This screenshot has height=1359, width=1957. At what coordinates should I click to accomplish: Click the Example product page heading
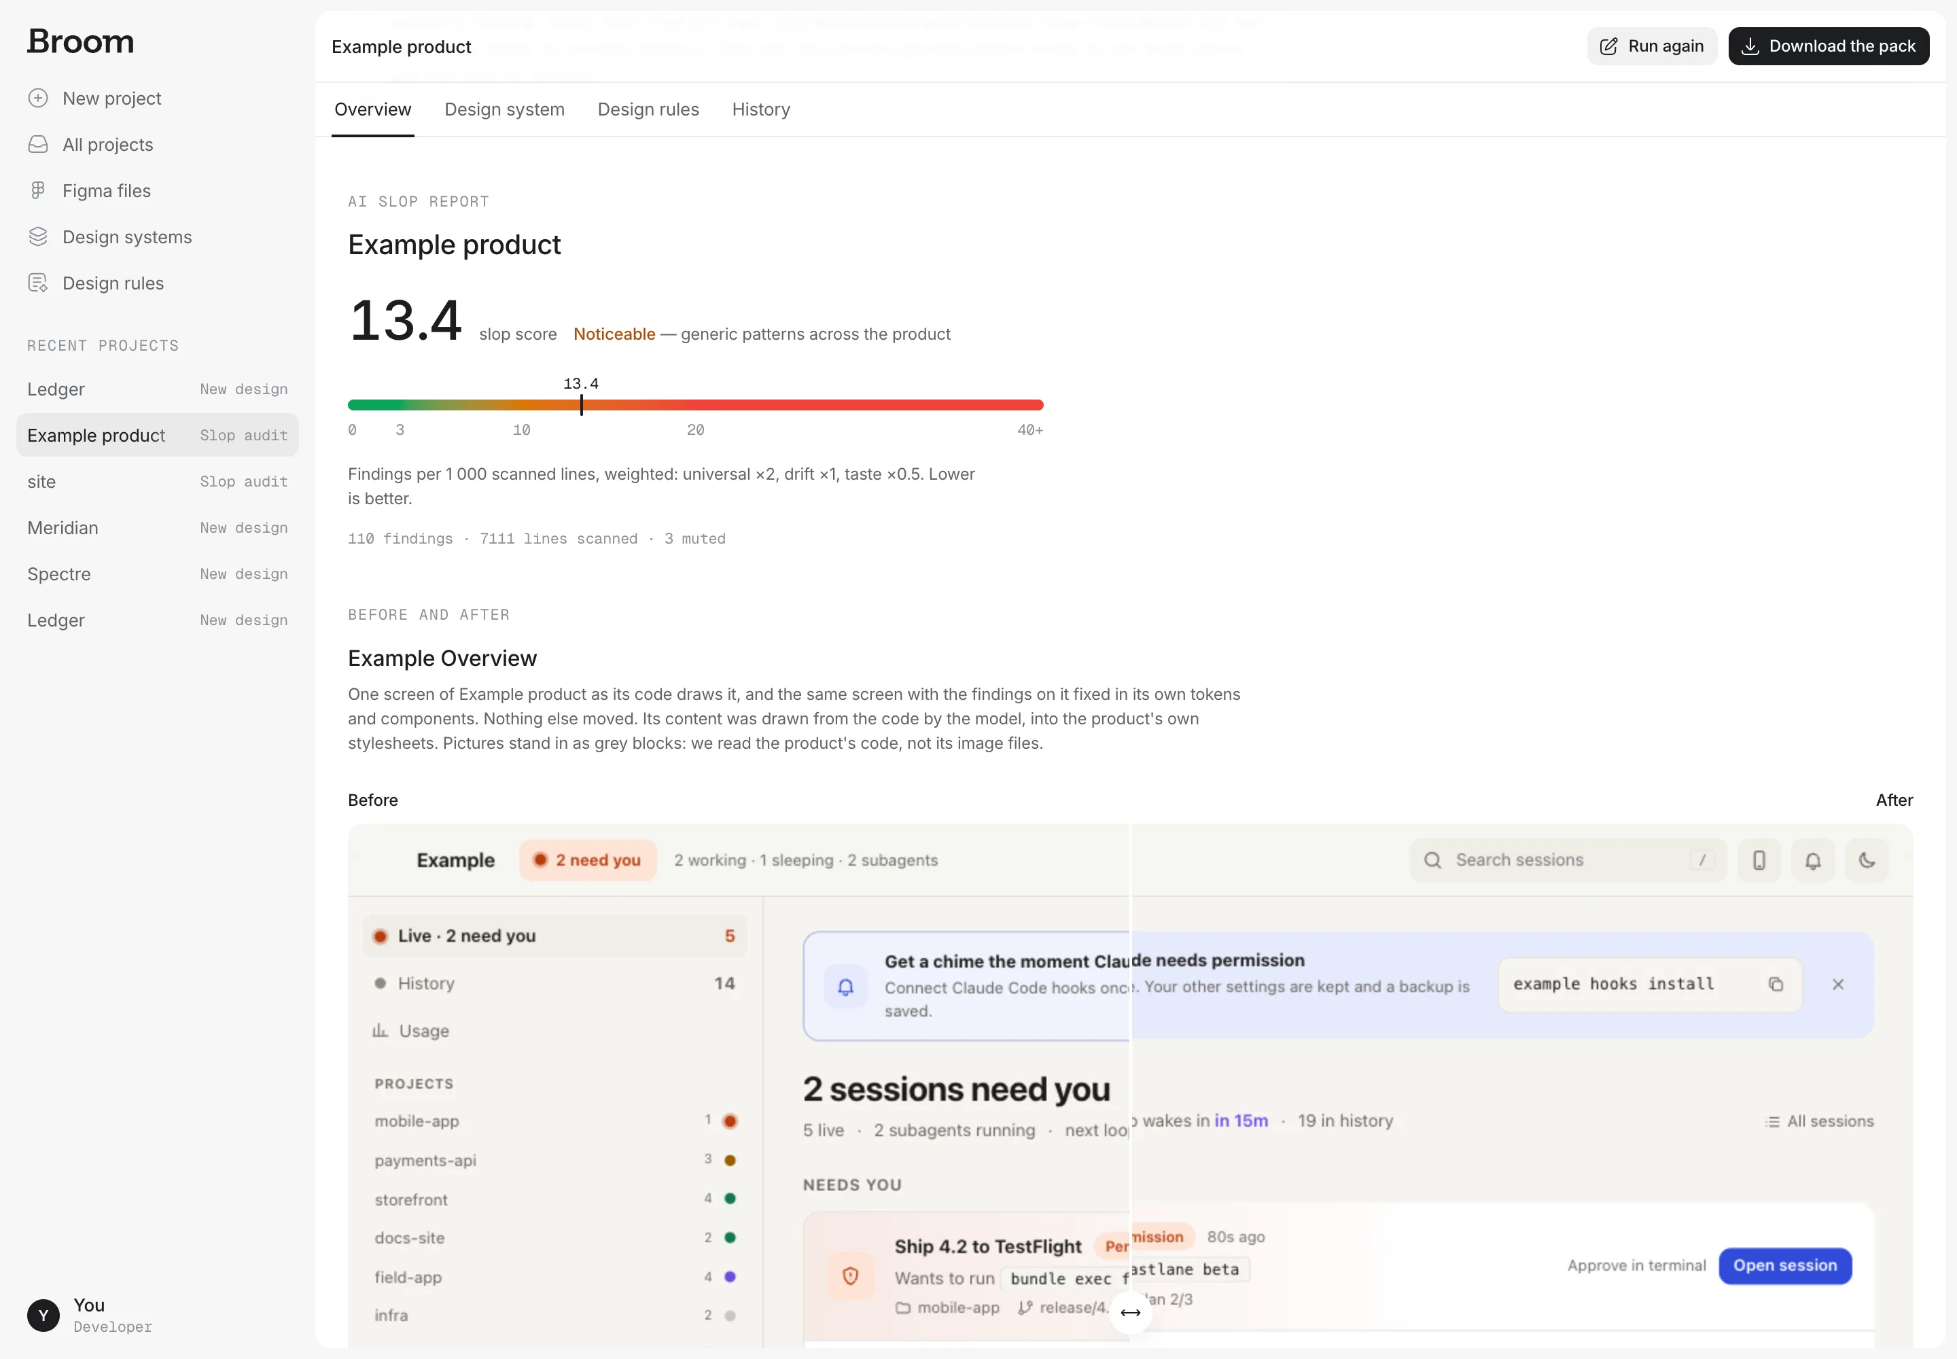tap(454, 245)
